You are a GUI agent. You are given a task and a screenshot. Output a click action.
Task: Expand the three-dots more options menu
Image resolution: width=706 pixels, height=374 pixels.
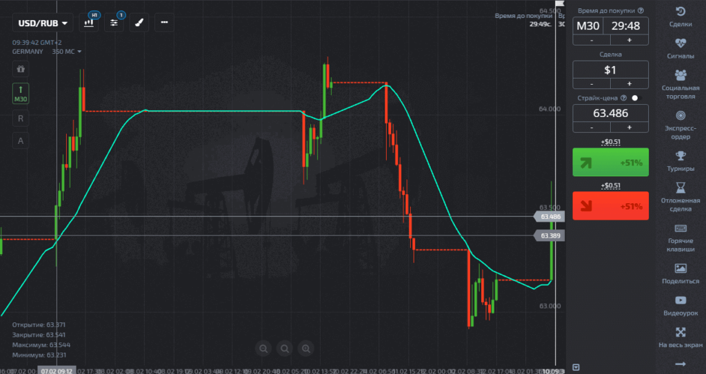(164, 23)
